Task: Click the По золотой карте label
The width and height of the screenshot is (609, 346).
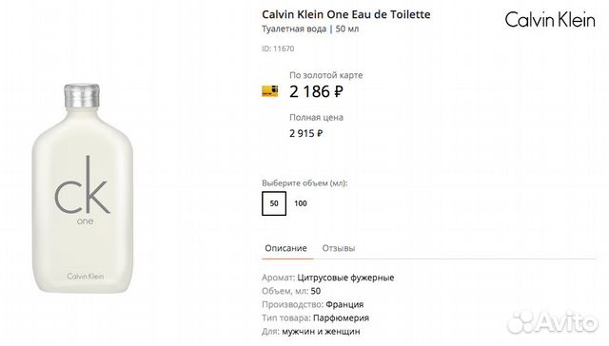Action: click(325, 75)
